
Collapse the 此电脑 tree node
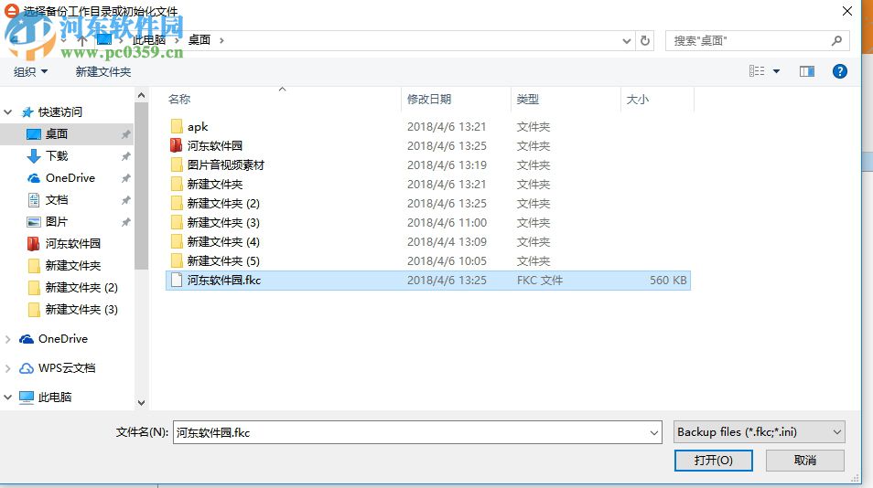[x=8, y=397]
